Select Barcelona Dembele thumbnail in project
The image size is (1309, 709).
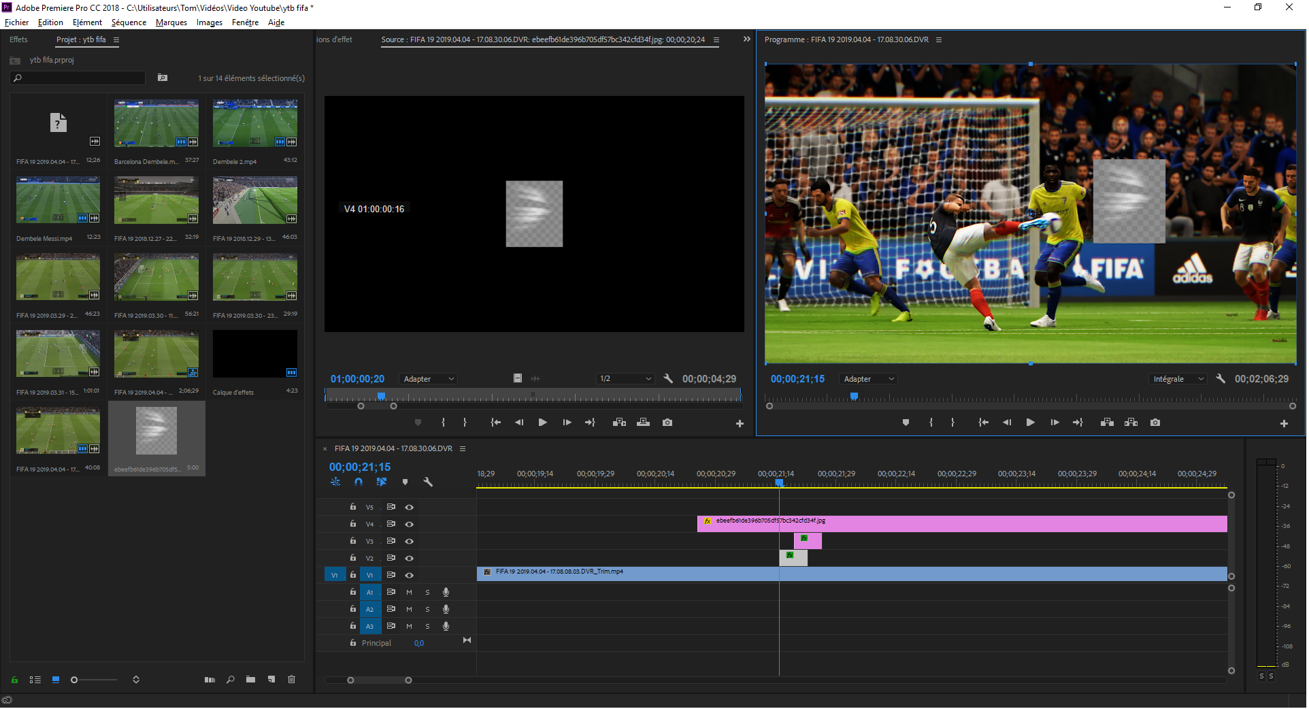156,123
